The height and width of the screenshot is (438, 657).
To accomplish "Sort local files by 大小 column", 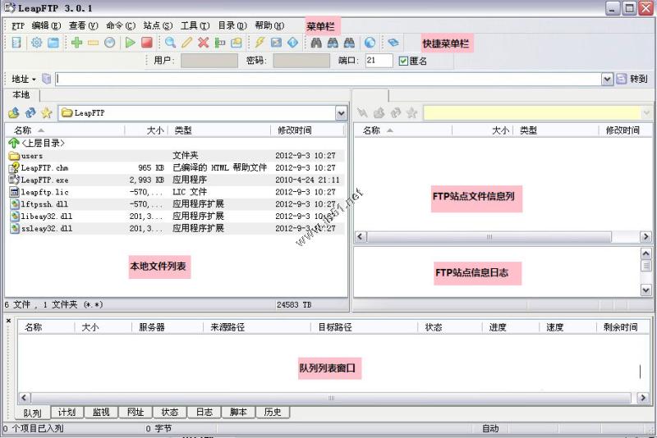I will click(x=146, y=130).
